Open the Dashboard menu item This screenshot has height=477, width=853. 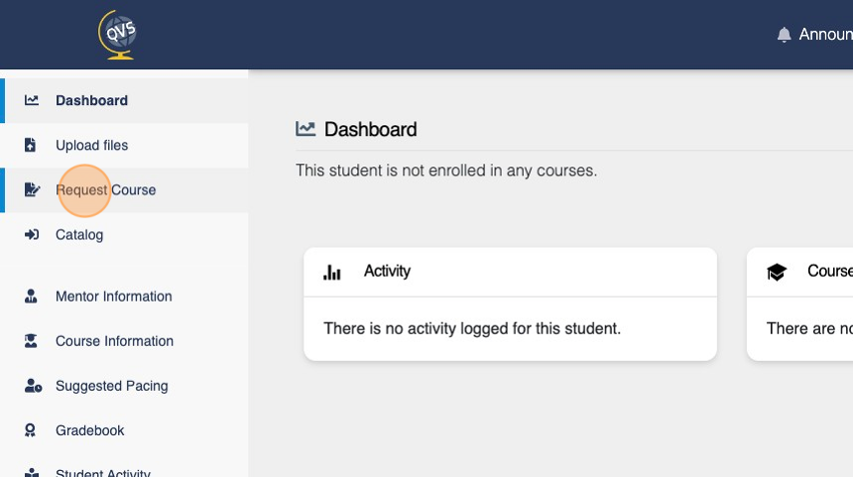point(91,100)
